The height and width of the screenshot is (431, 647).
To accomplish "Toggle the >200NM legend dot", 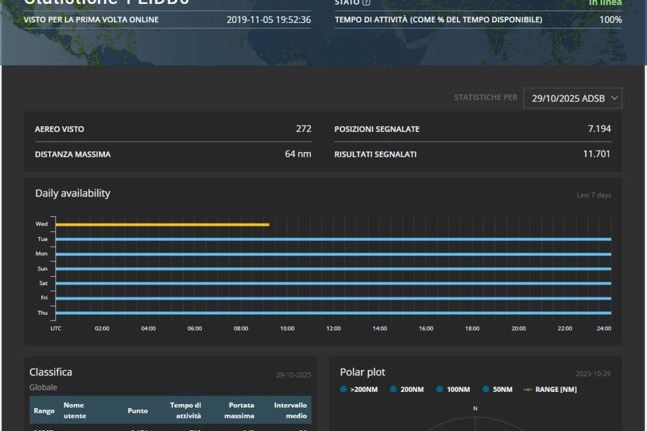I will coord(344,390).
